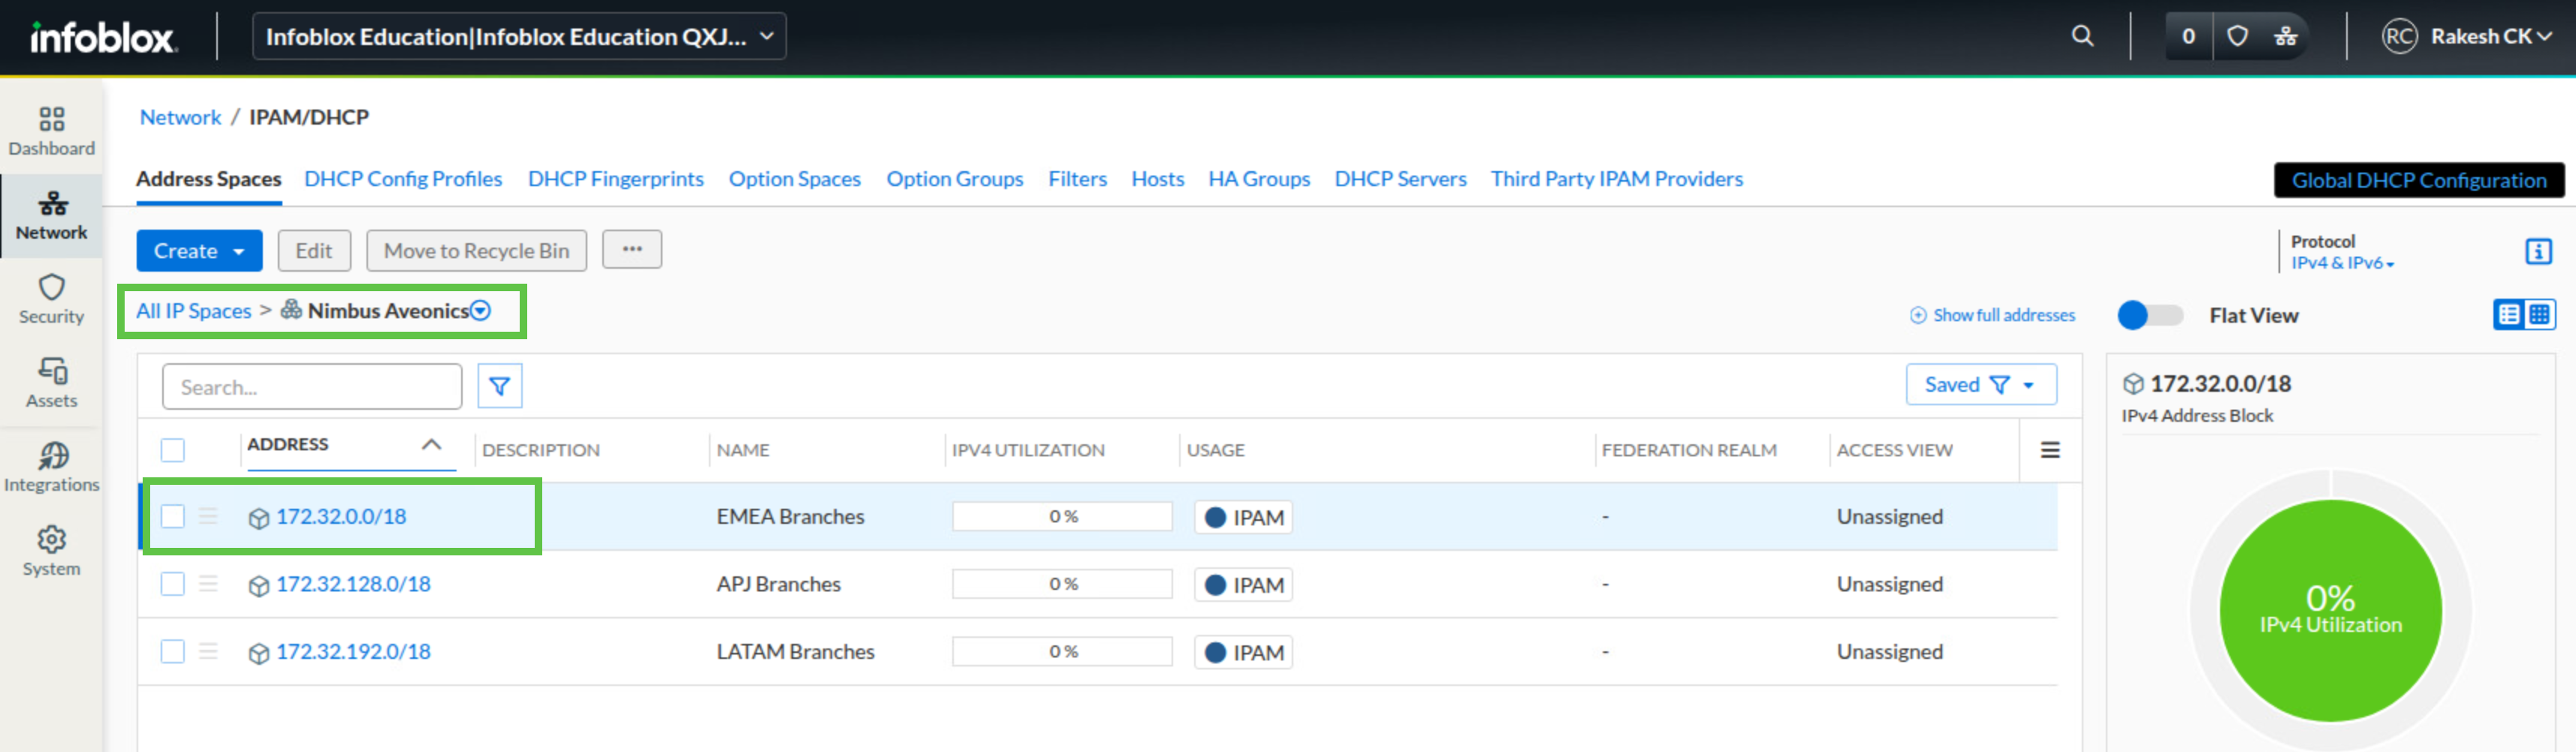This screenshot has width=2576, height=752.
Task: Switch to grid view layout icon
Action: [2540, 314]
